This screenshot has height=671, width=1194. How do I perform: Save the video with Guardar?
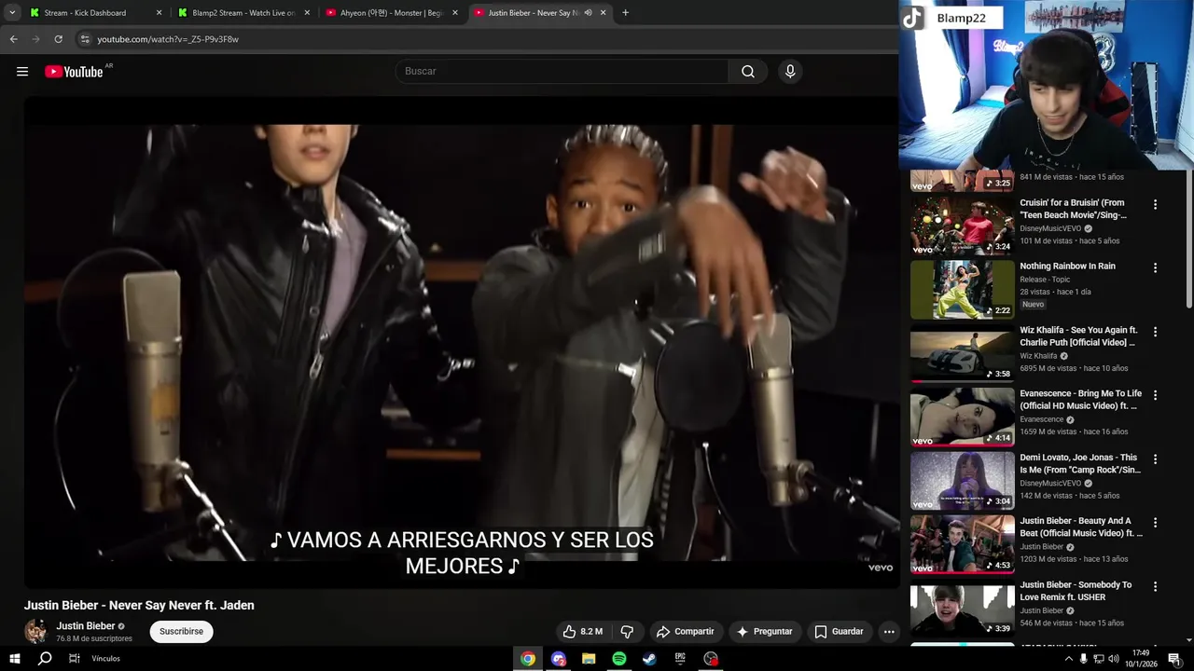coord(839,632)
